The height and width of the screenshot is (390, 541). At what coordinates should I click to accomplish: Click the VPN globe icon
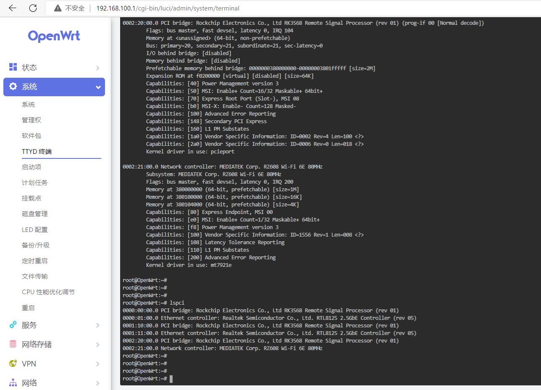click(13, 364)
